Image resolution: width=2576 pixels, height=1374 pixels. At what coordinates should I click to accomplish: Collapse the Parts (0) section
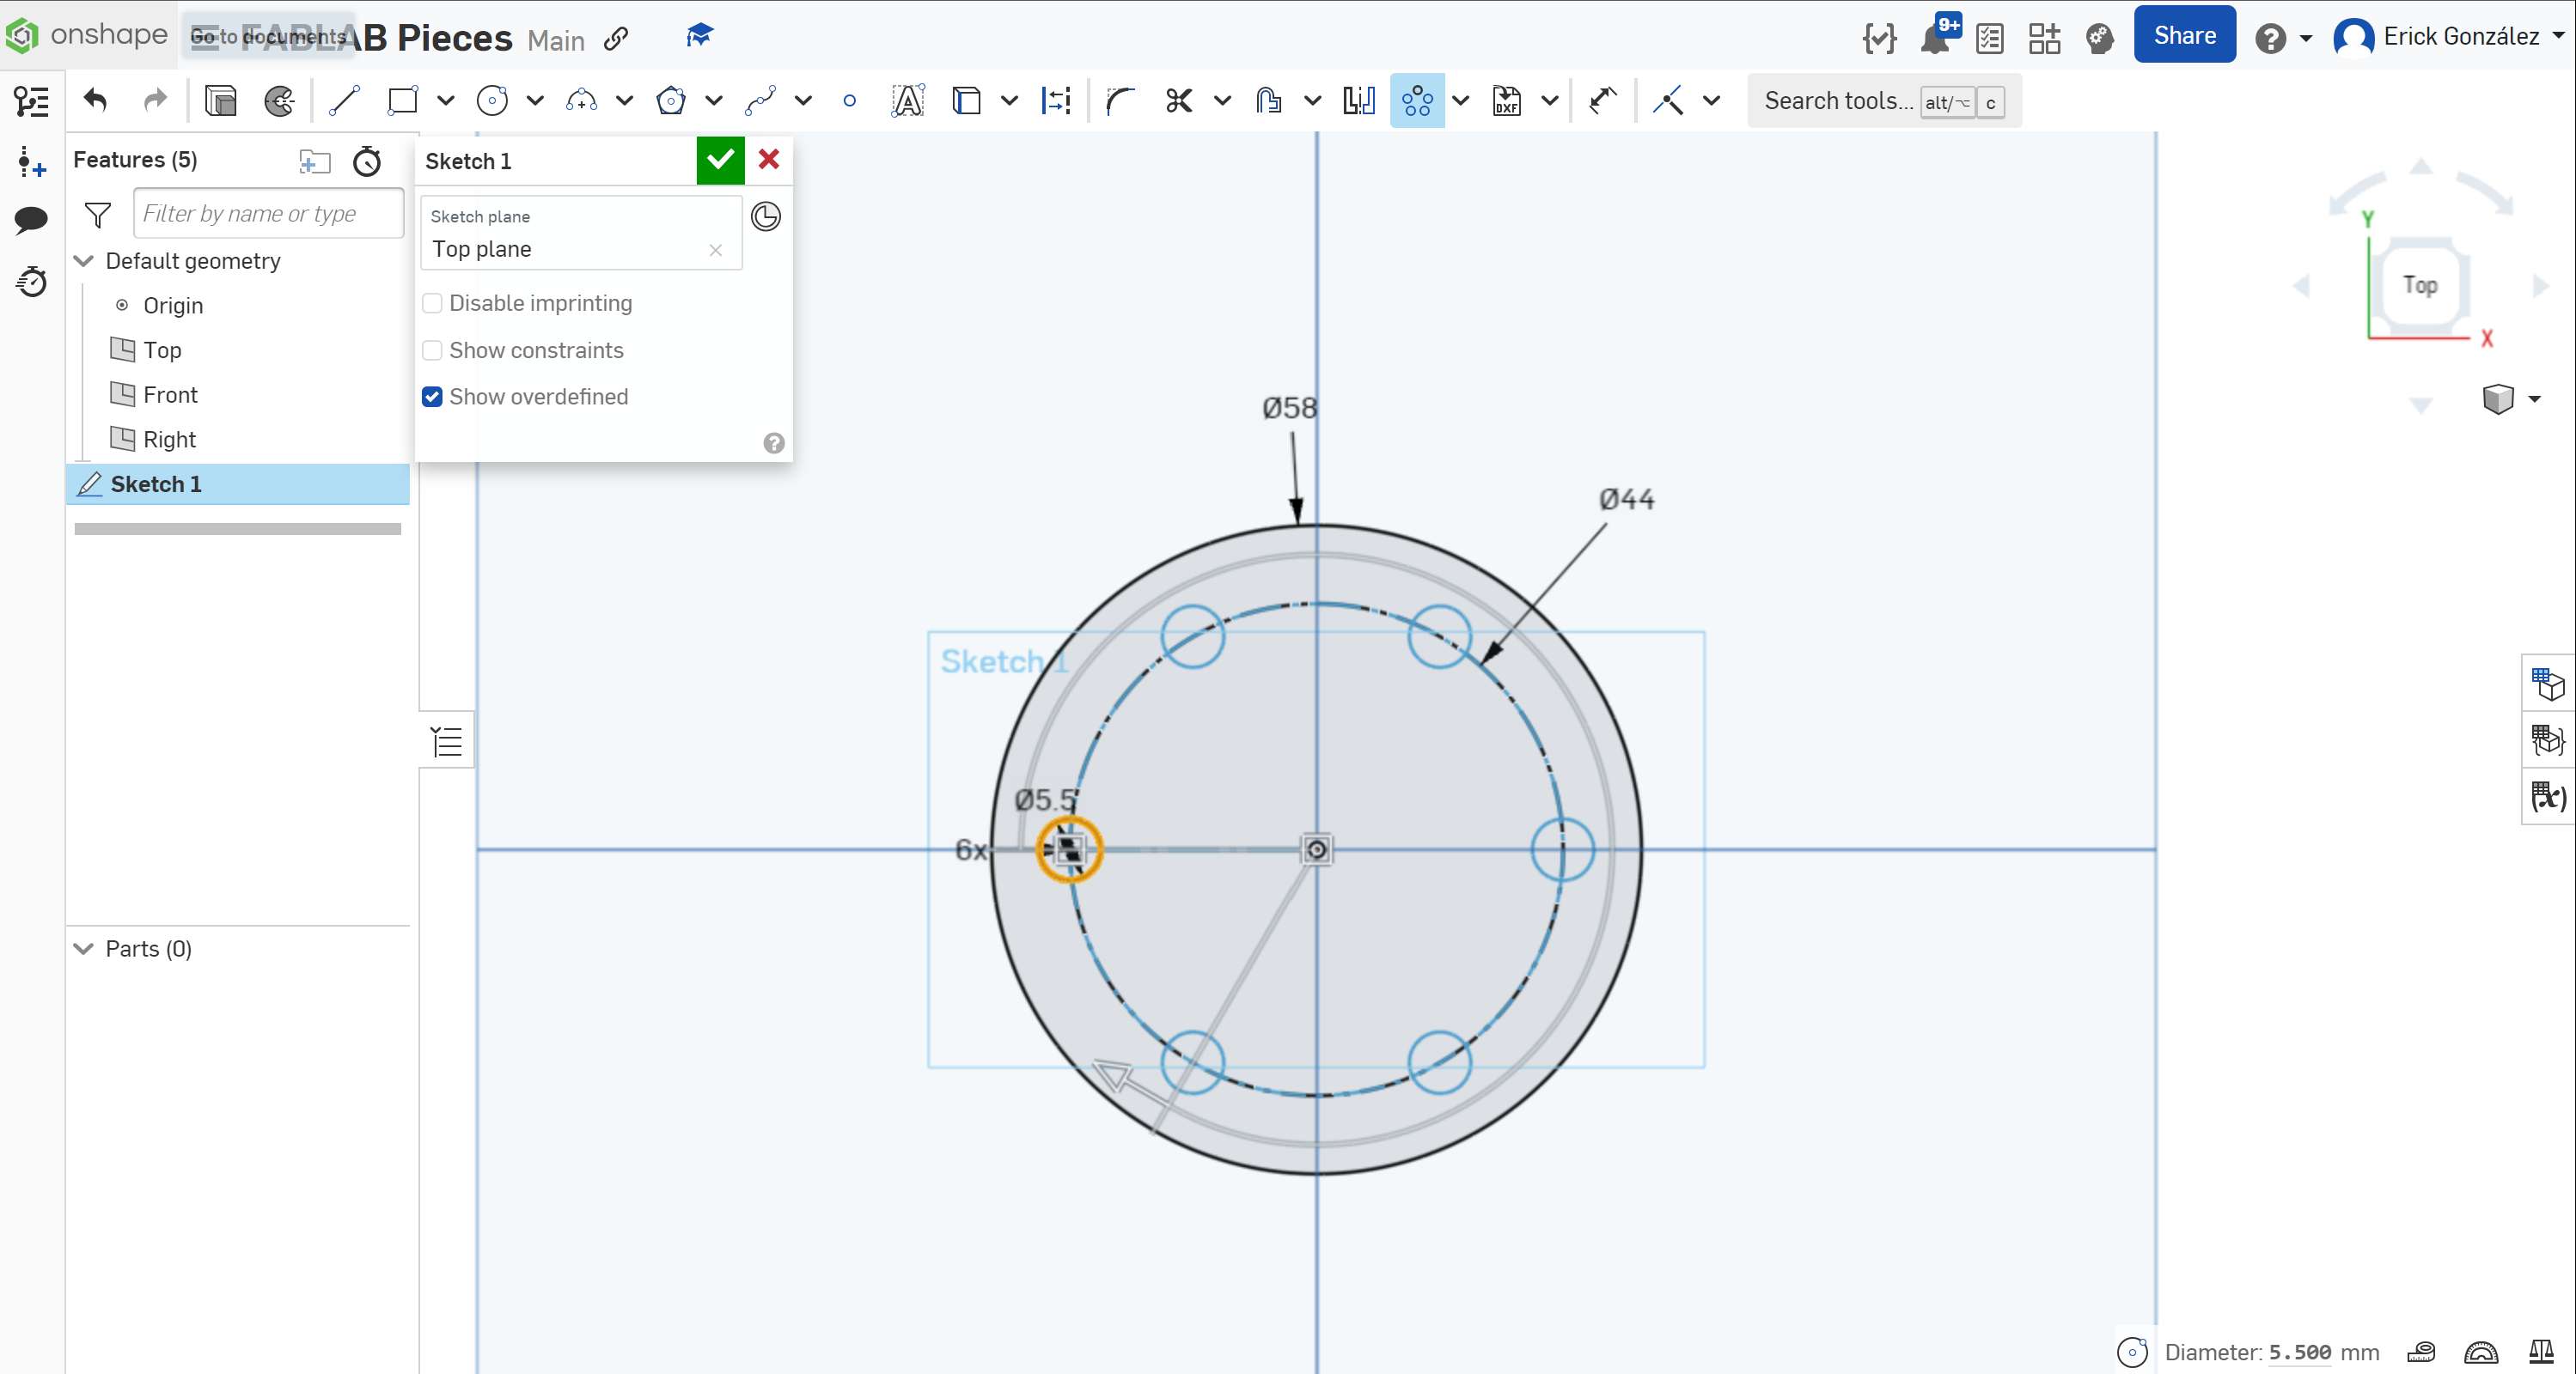[x=84, y=948]
